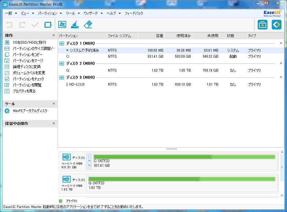Click the タイプ column header
This screenshot has width=287, height=212.
click(265, 36)
